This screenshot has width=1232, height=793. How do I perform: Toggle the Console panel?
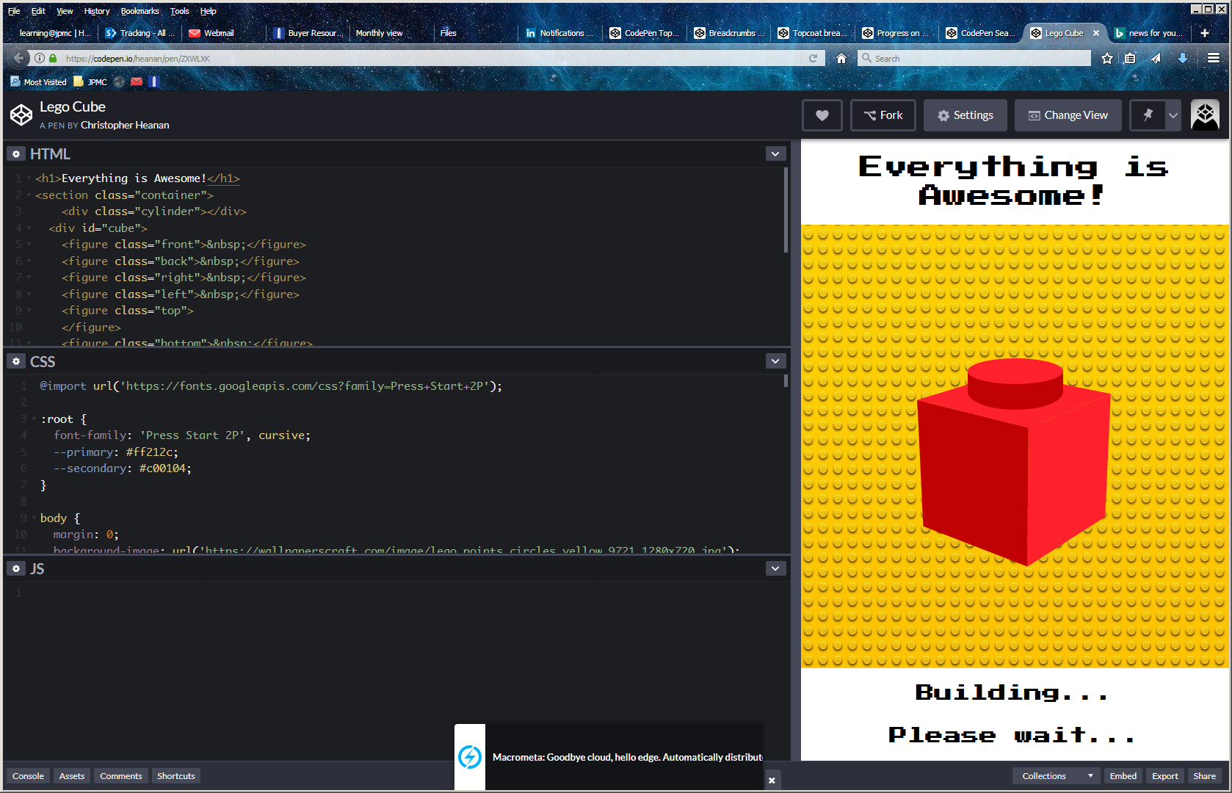(x=28, y=776)
